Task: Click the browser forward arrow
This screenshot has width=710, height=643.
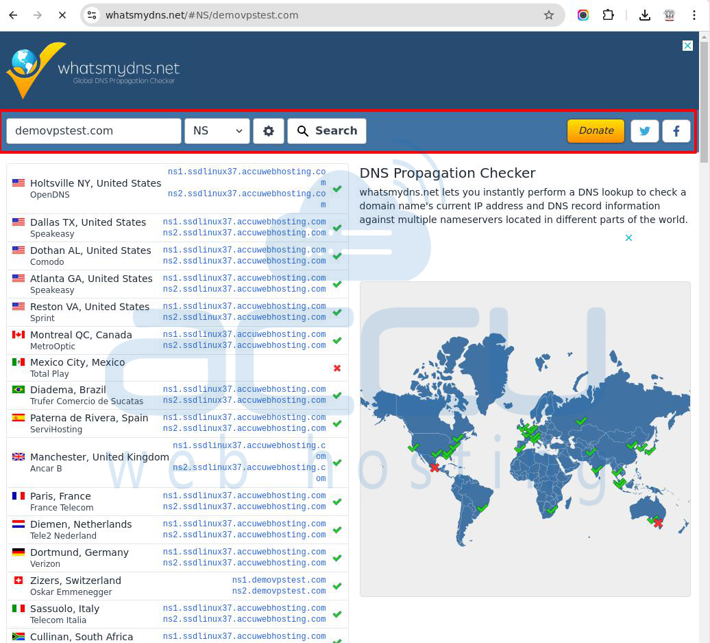Action: pos(38,15)
